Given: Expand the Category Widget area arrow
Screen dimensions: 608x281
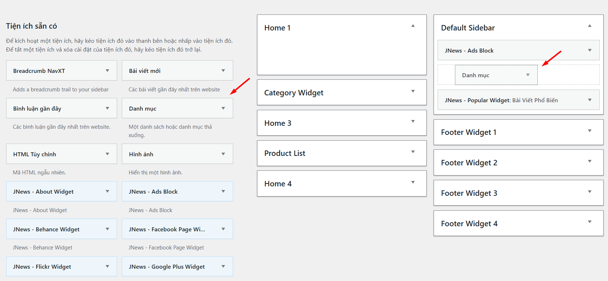Looking at the screenshot, I should [x=413, y=91].
